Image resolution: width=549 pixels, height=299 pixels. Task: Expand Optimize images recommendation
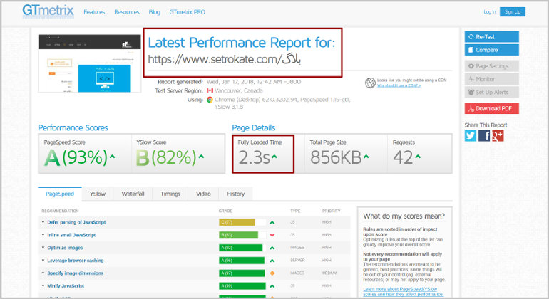pos(65,248)
